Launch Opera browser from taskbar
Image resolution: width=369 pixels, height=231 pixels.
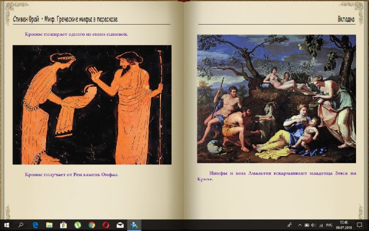point(106,225)
